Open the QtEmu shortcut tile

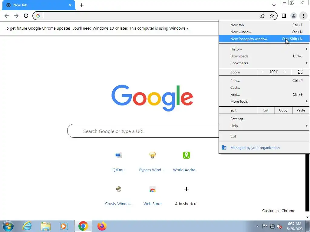118,161
